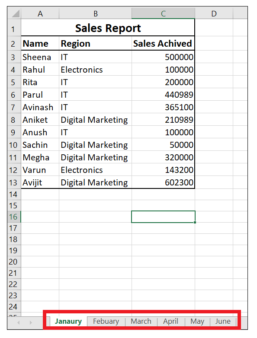Switch to the Febuary sheet tab
The width and height of the screenshot is (257, 338).
point(106,321)
